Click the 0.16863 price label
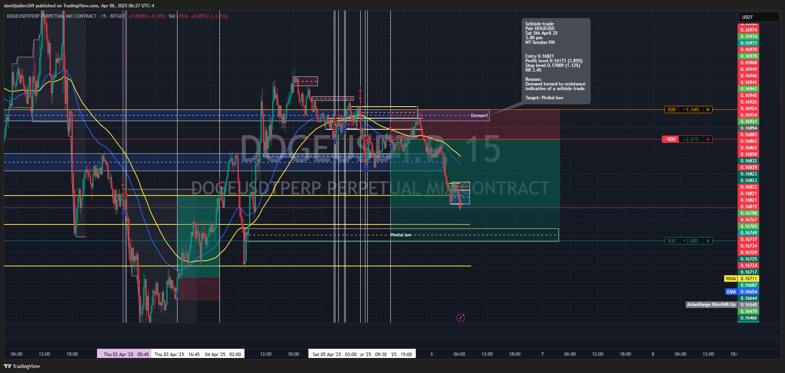This screenshot has width=785, height=373. click(748, 141)
